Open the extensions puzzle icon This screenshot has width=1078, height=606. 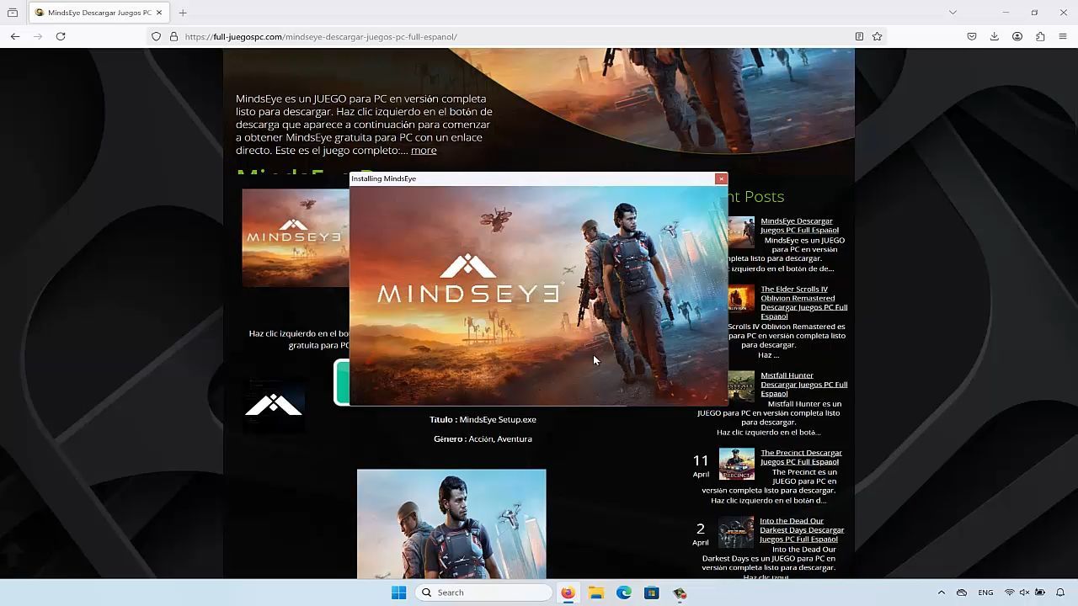(x=1040, y=36)
